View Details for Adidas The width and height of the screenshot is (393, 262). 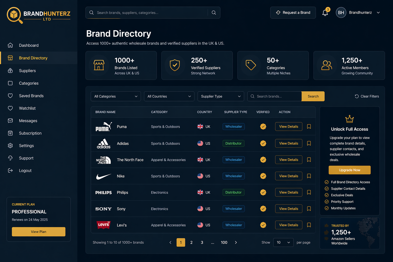289,143
